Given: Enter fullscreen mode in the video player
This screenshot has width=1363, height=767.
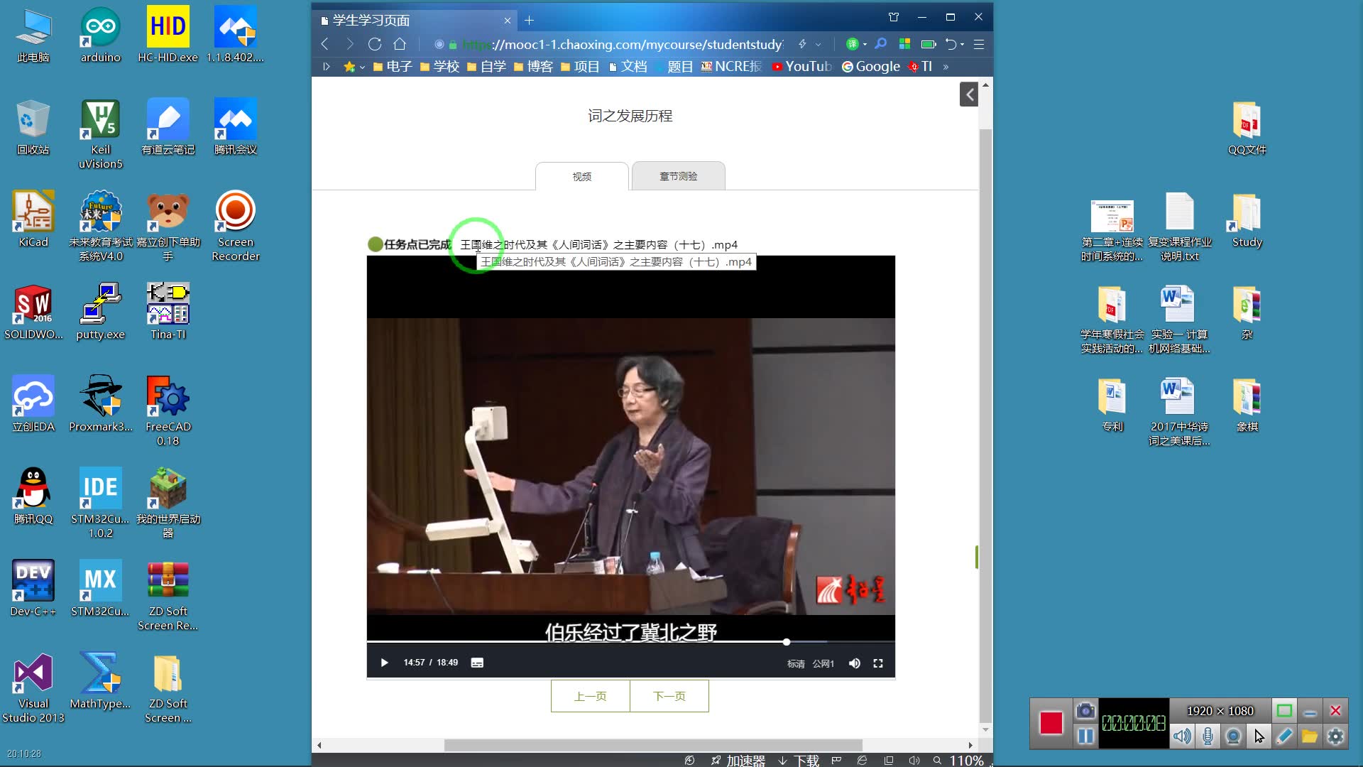Looking at the screenshot, I should point(878,663).
